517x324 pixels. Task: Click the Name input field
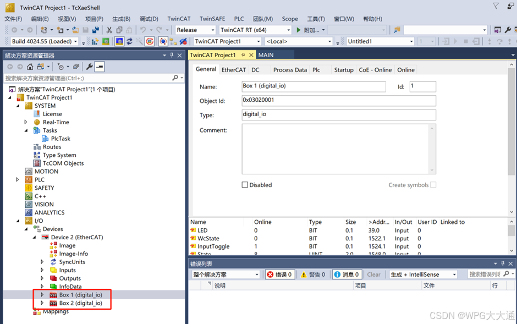(x=313, y=86)
